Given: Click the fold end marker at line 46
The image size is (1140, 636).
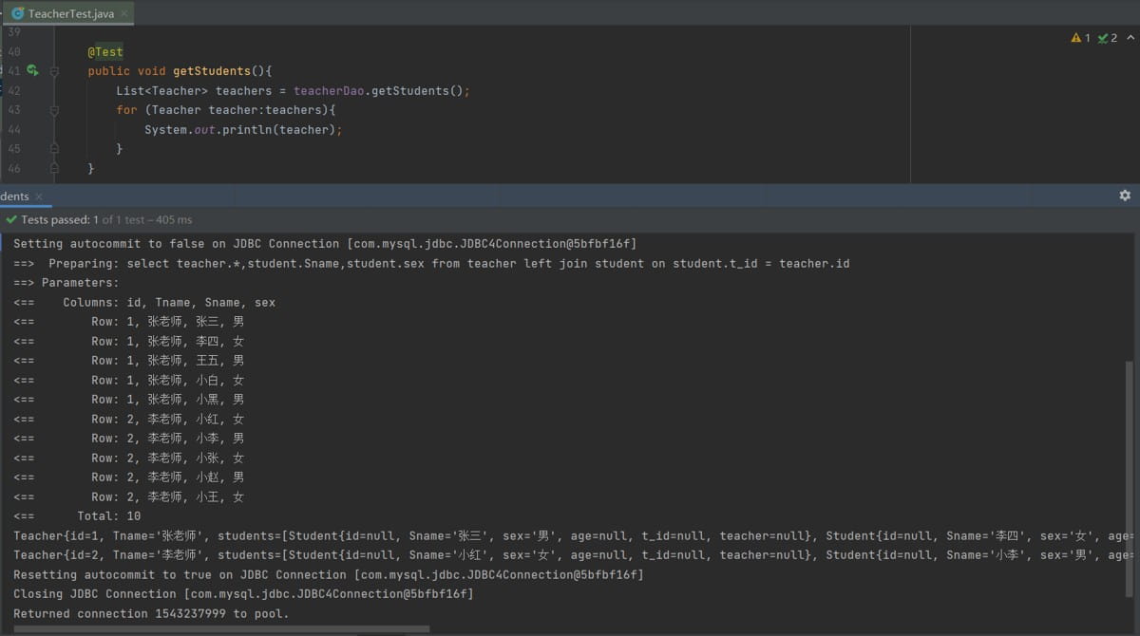Looking at the screenshot, I should tap(54, 168).
